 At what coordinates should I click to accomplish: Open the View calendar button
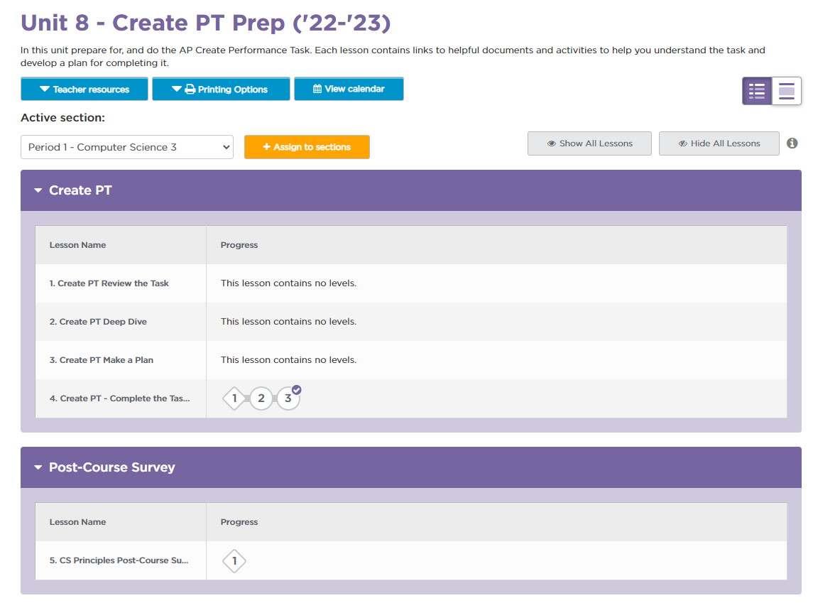coord(349,89)
